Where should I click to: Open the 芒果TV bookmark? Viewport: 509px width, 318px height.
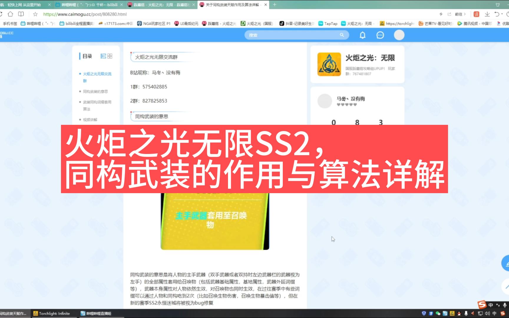436,24
